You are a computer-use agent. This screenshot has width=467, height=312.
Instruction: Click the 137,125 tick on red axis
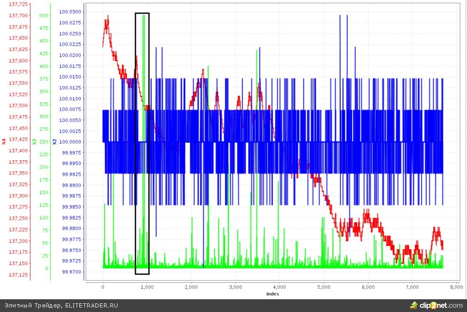(18, 275)
